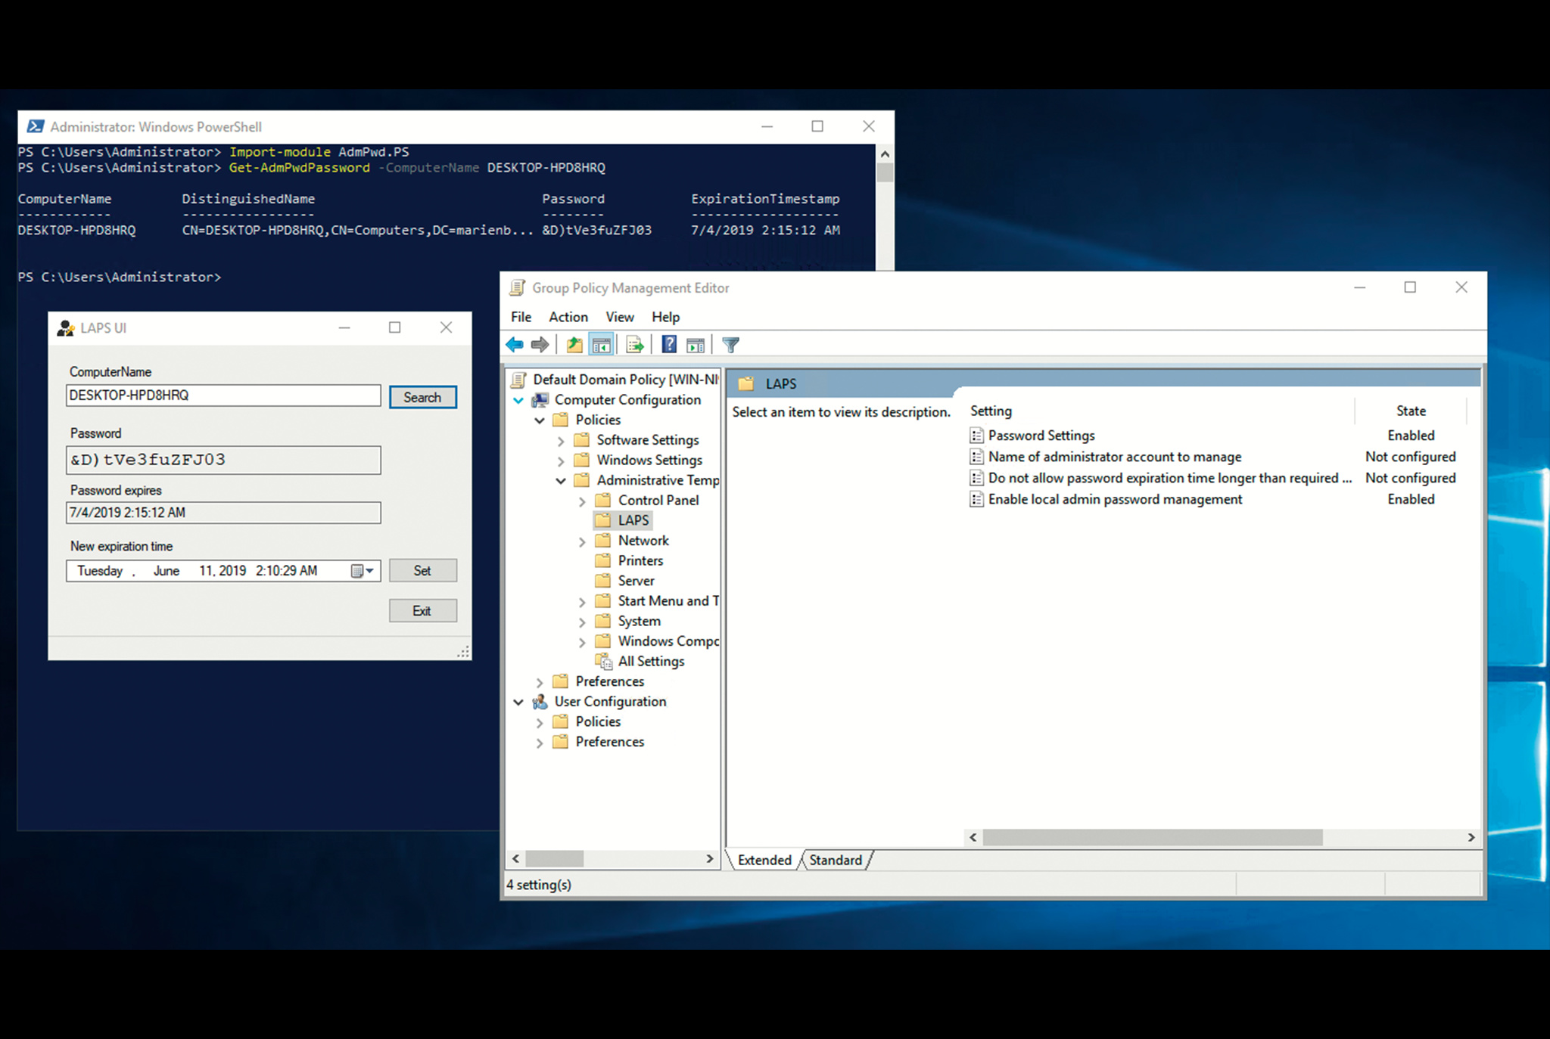This screenshot has height=1039, width=1550.
Task: Click the Set button for expiration time
Action: (x=422, y=571)
